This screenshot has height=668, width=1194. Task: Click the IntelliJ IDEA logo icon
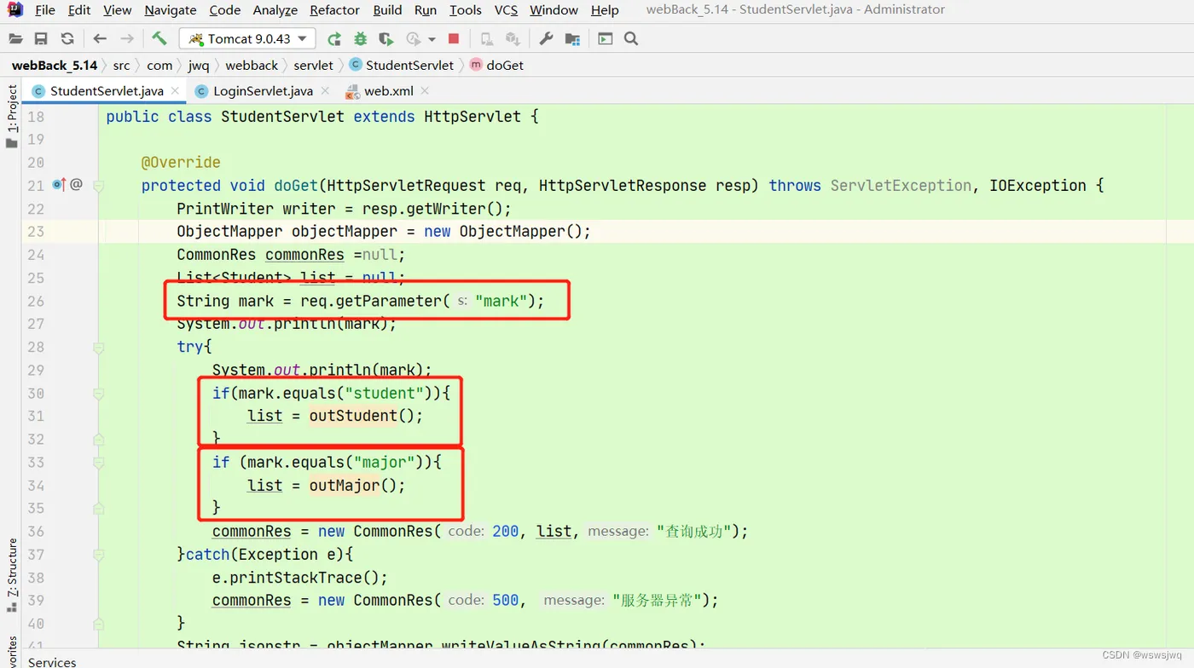pyautogui.click(x=14, y=10)
